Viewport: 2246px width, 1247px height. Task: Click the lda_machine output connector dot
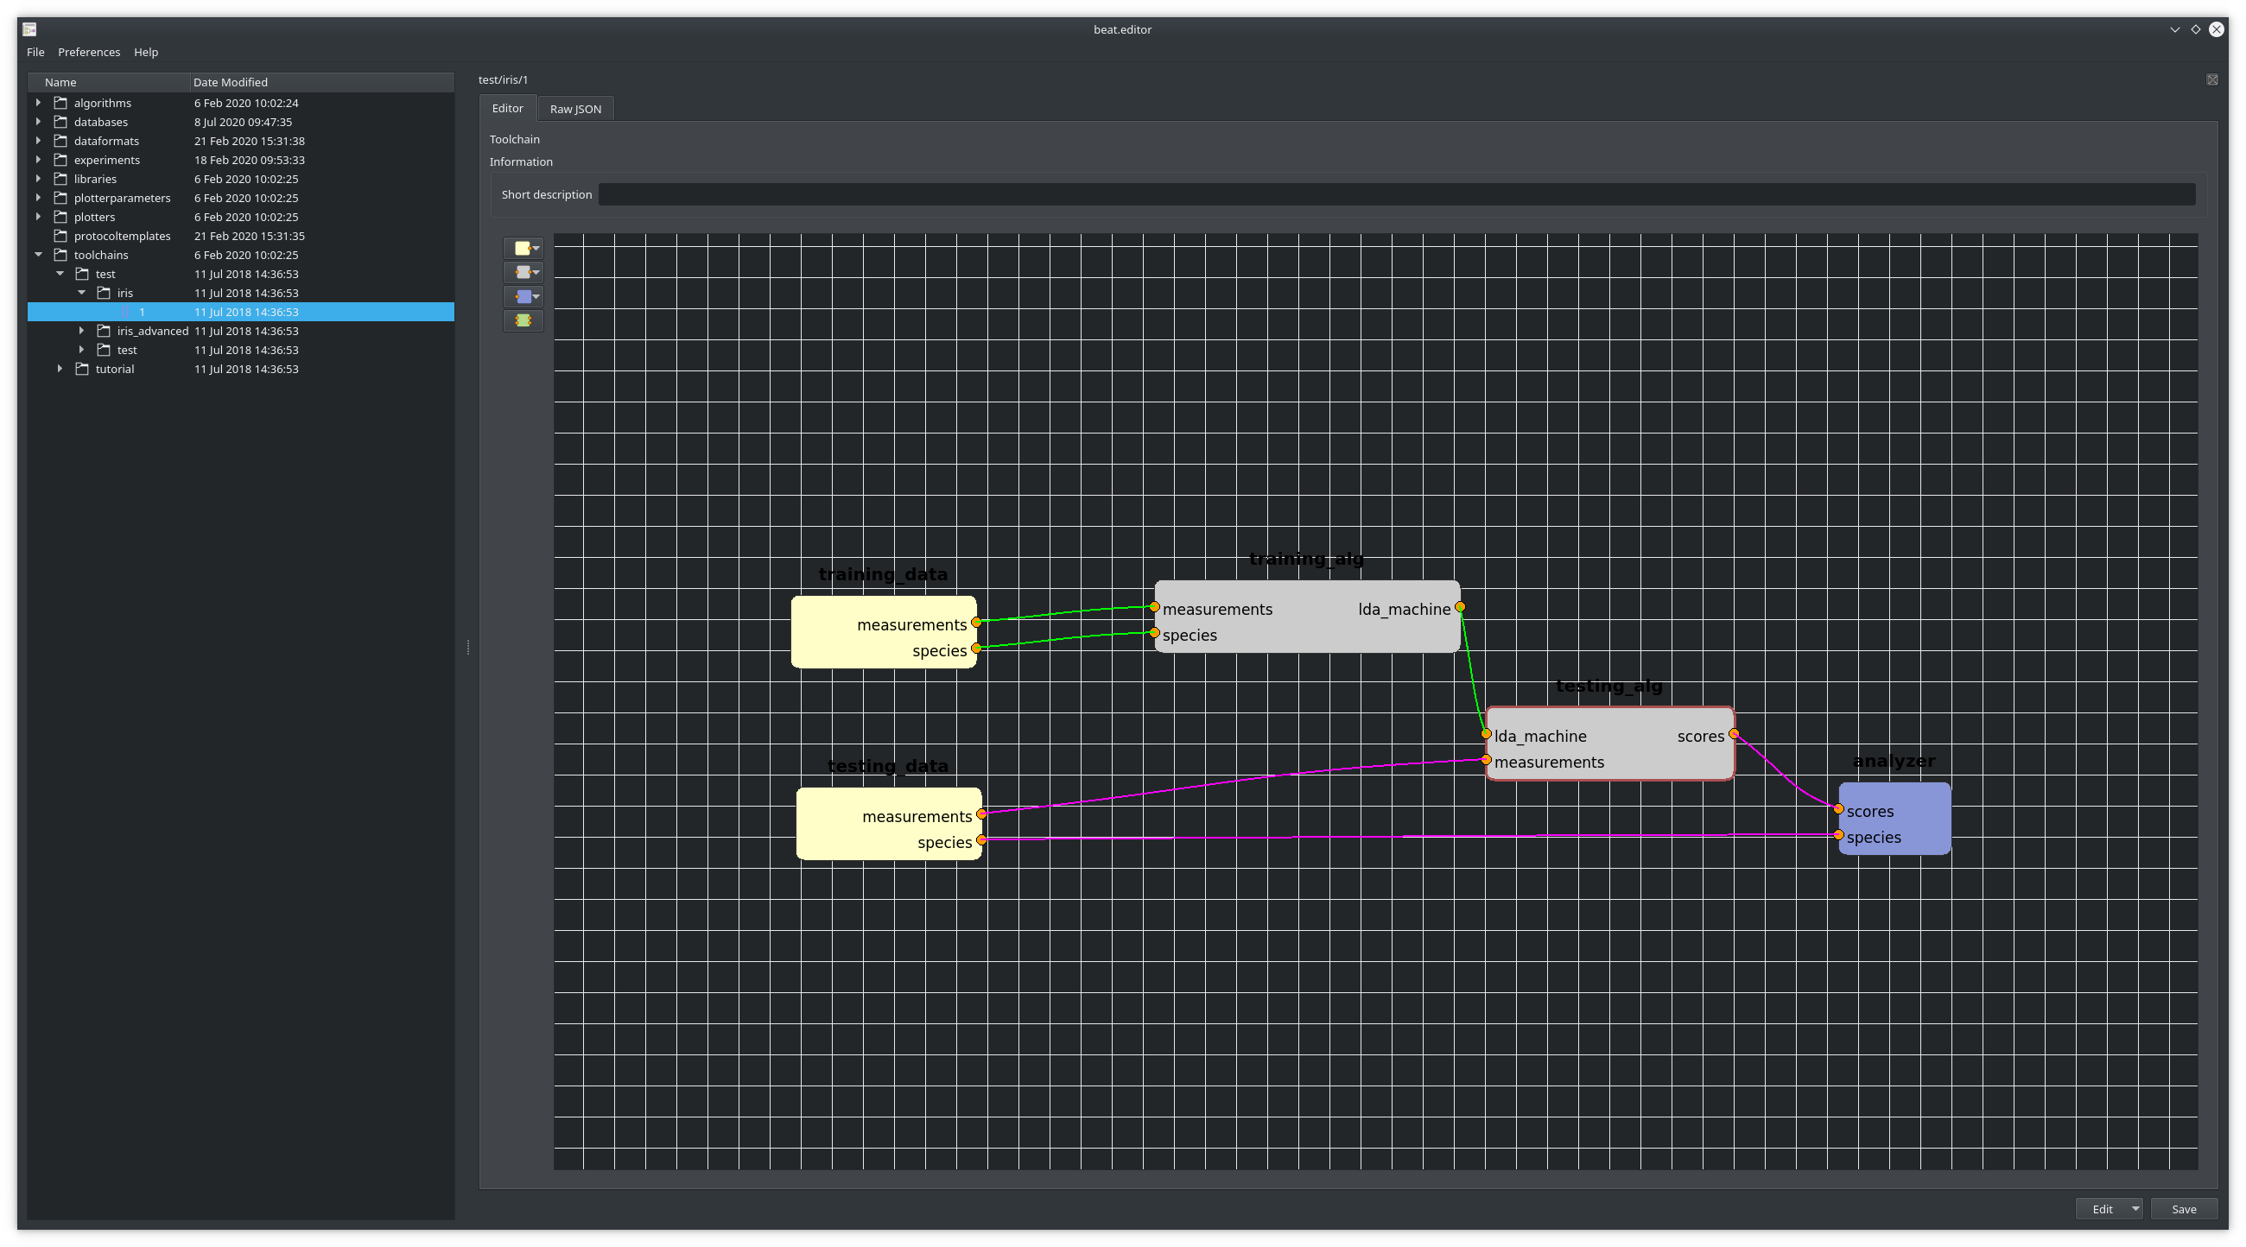tap(1460, 607)
